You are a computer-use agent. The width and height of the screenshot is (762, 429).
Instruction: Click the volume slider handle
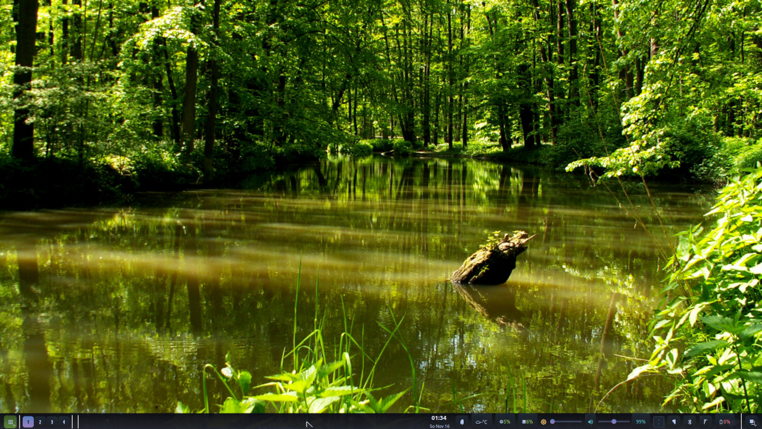coord(614,422)
